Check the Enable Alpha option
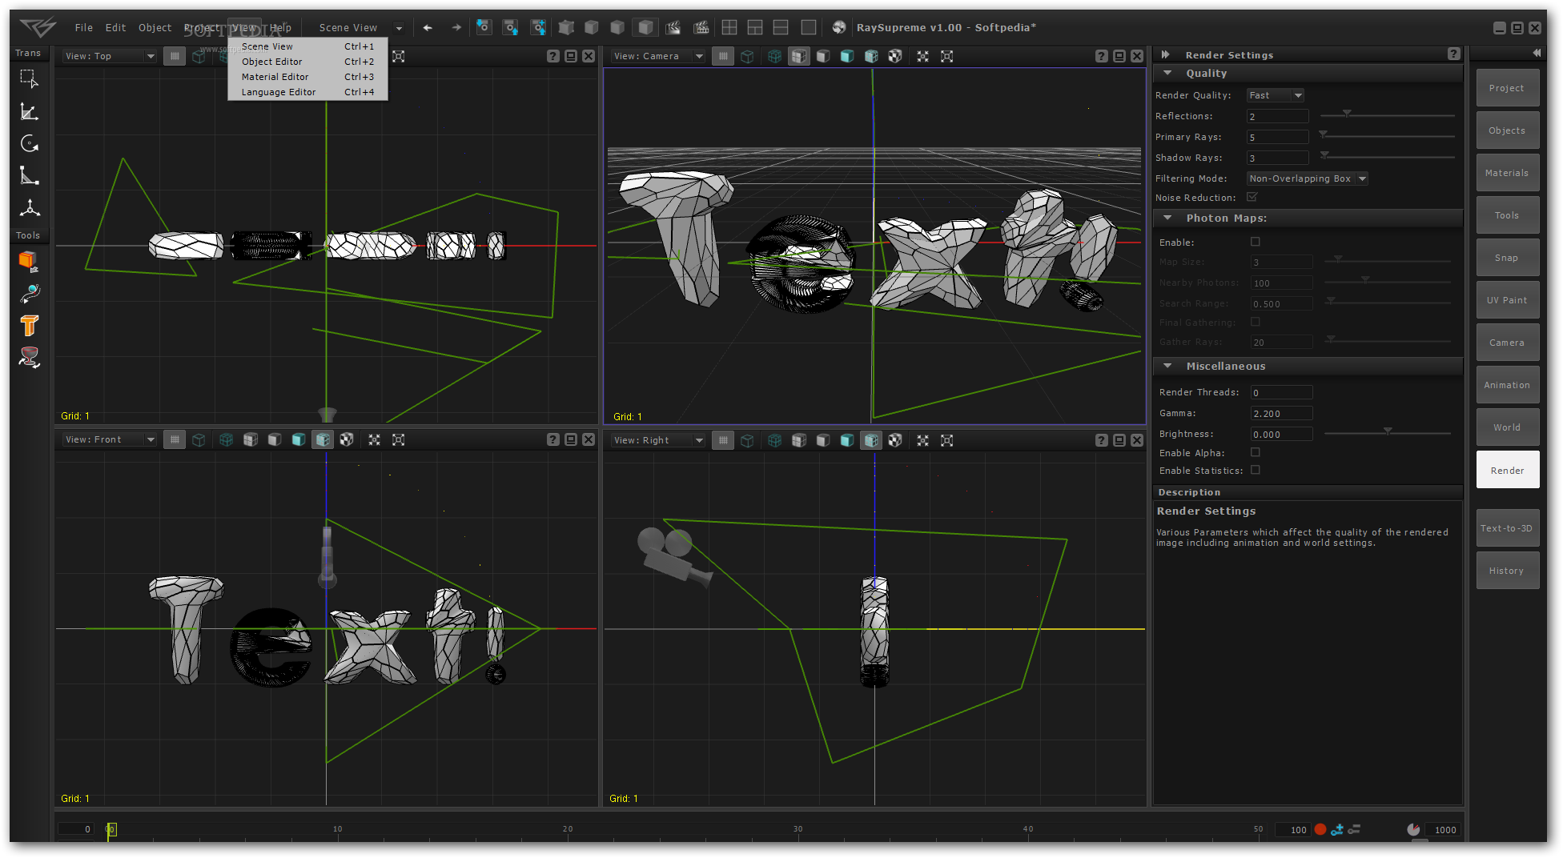Screen dimensions: 1563x858 (x=1255, y=452)
